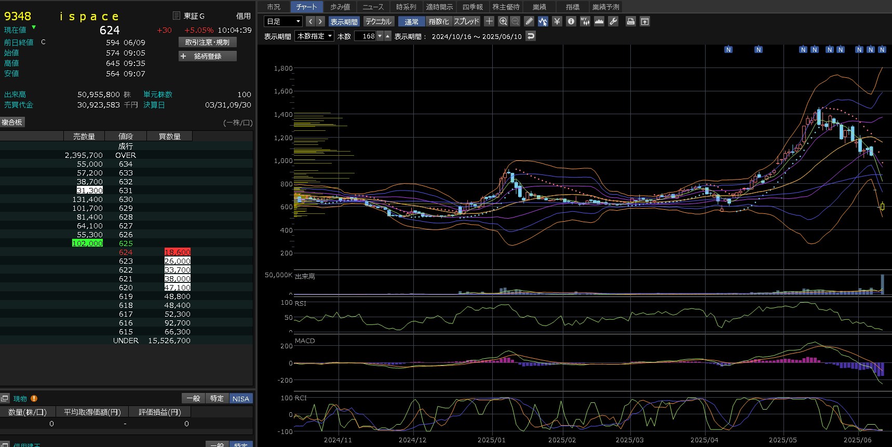Switch chart mode to 通常
The height and width of the screenshot is (447, 892).
point(412,21)
